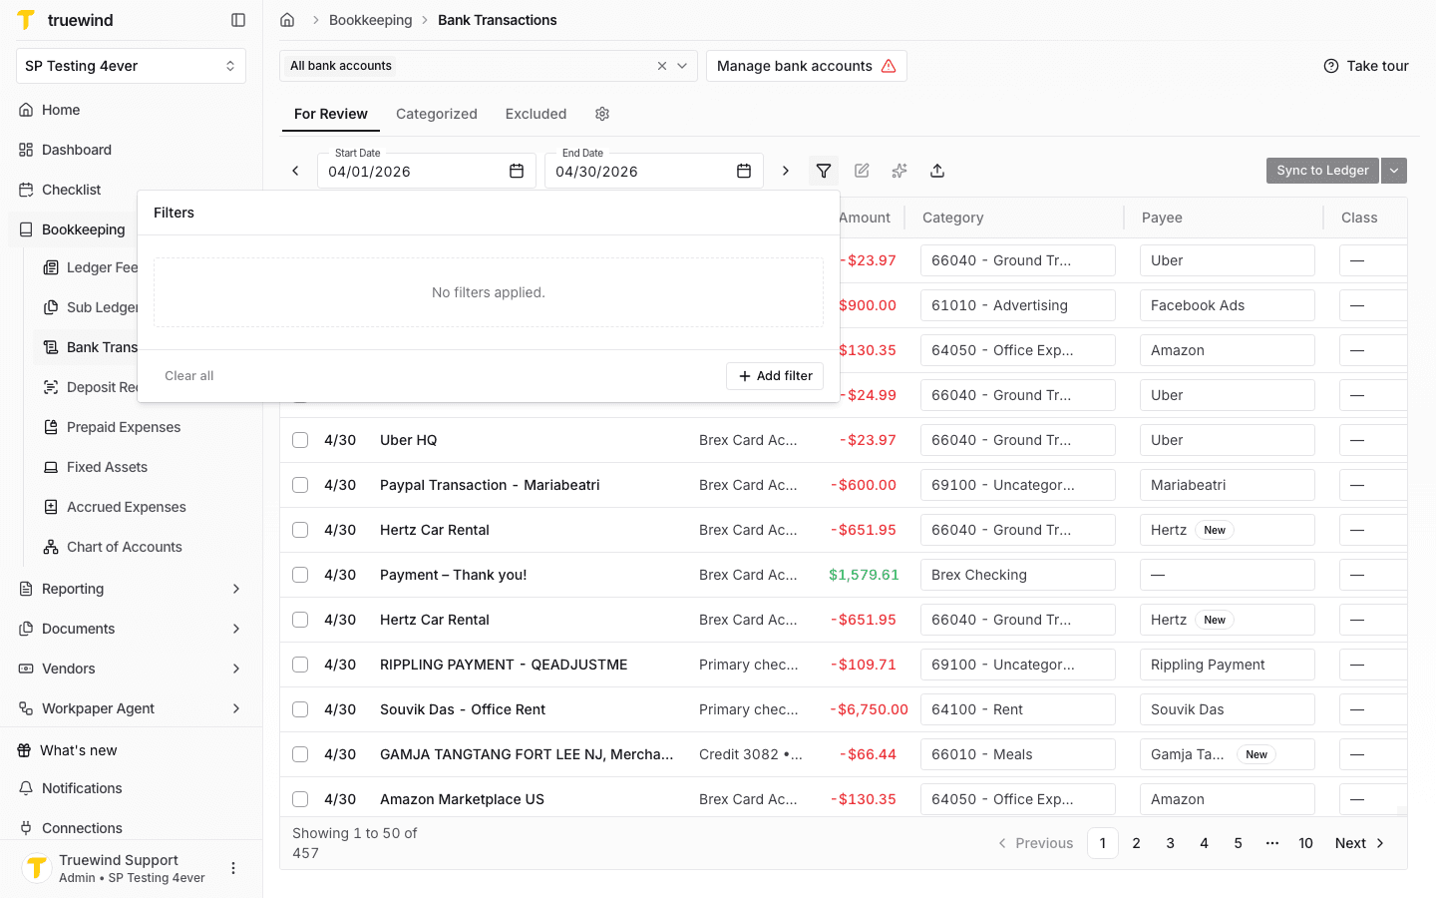Clear the All bank accounts selection
This screenshot has height=898, width=1436.
point(662,66)
